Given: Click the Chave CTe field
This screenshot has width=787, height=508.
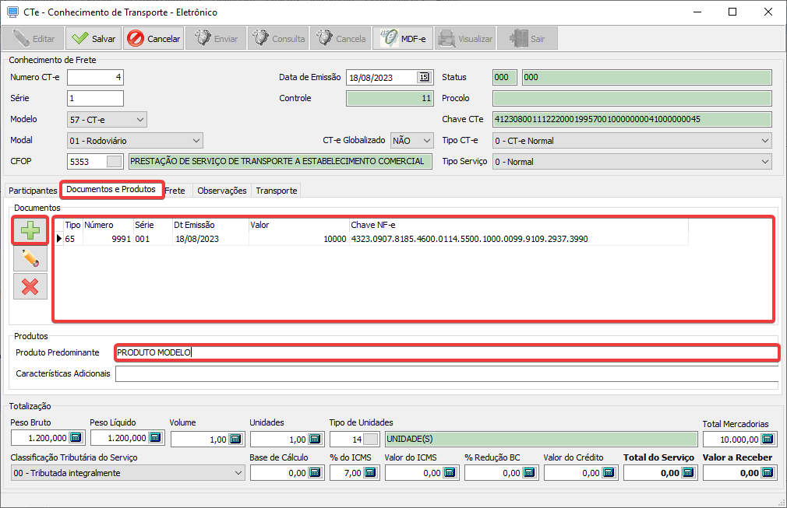Looking at the screenshot, I should pyautogui.click(x=632, y=119).
